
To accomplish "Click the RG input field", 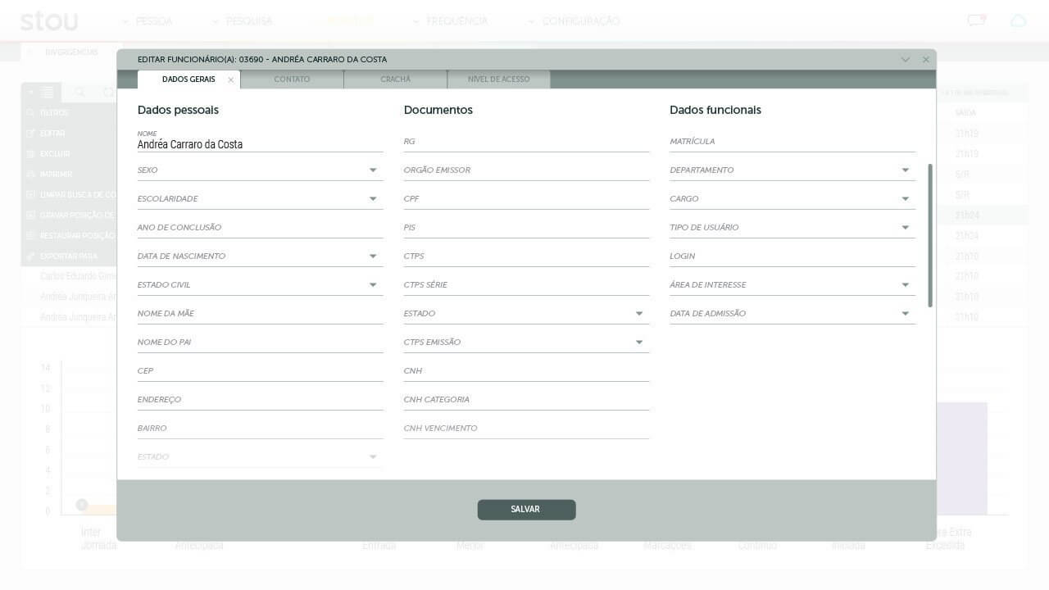I will 526,142.
